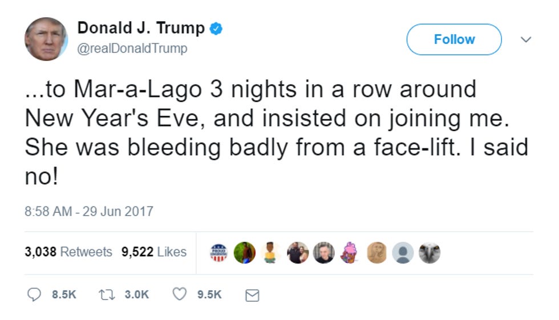The width and height of the screenshot is (559, 320).
Task: Click the 8.5K reply count
Action: point(64,294)
